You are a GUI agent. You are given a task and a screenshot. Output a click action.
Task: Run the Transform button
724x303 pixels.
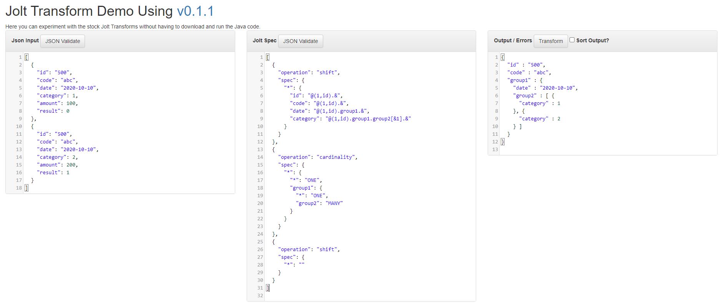[551, 41]
